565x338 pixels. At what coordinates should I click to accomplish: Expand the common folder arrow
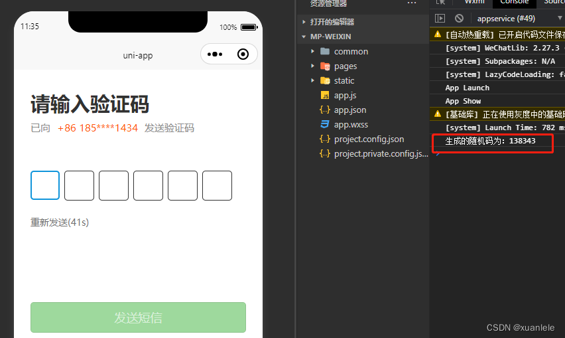[312, 51]
